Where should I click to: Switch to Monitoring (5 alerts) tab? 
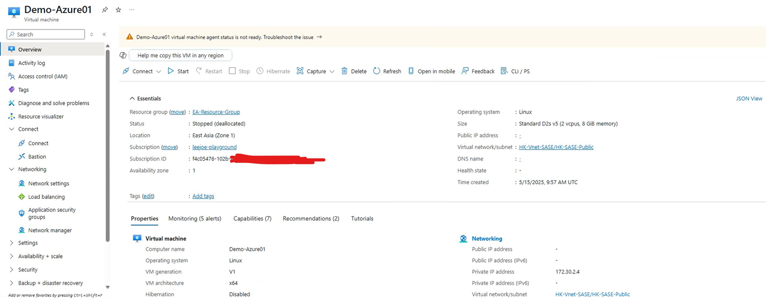pyautogui.click(x=195, y=219)
